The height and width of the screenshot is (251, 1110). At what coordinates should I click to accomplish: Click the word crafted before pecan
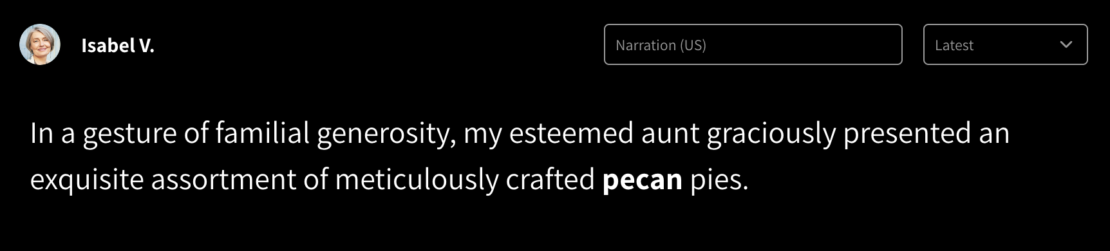point(550,179)
